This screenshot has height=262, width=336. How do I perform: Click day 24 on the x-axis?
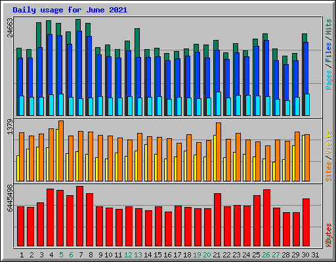coord(246,255)
